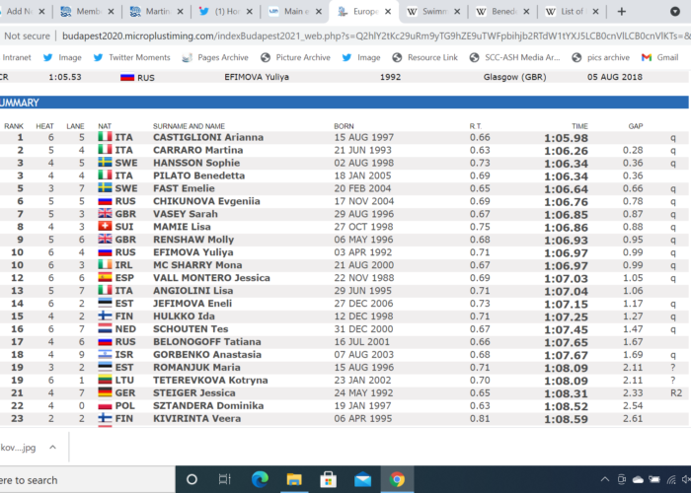This screenshot has width=691, height=493.
Task: Open the Chrome tab search dropdown arrow
Action: 672,12
